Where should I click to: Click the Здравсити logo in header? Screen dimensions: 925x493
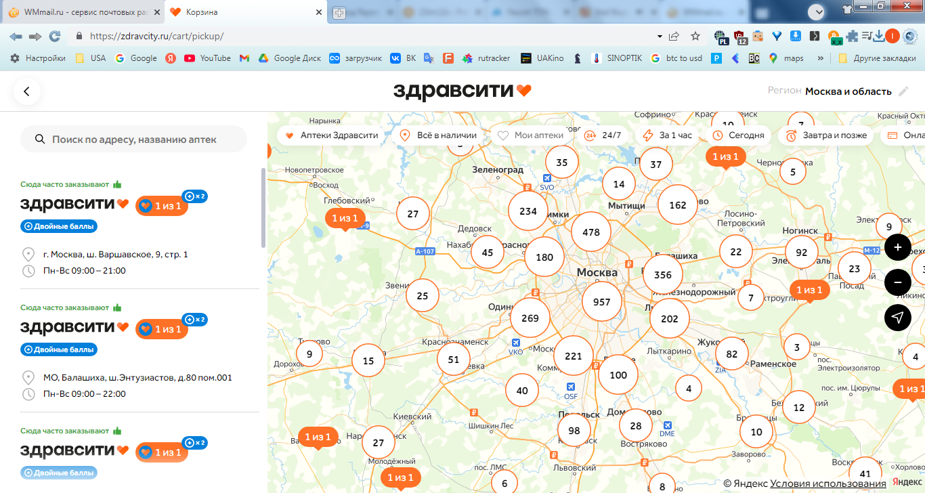click(x=462, y=91)
